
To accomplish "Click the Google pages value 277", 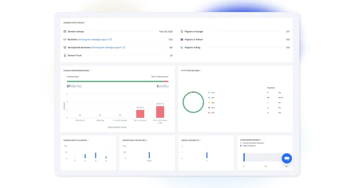I will 288,32.
